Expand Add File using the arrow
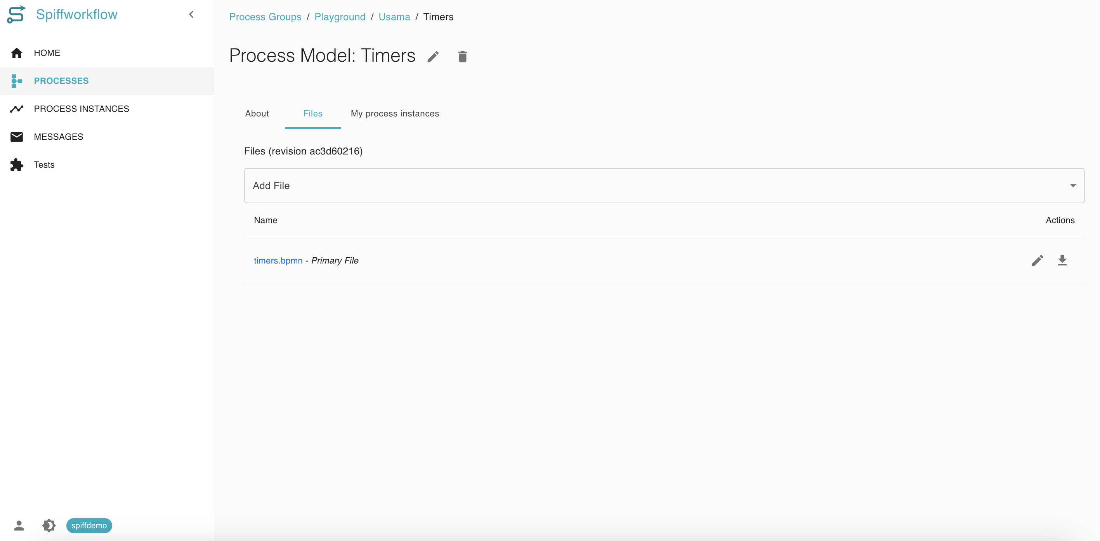Screen dimensions: 1100x541 1073,186
